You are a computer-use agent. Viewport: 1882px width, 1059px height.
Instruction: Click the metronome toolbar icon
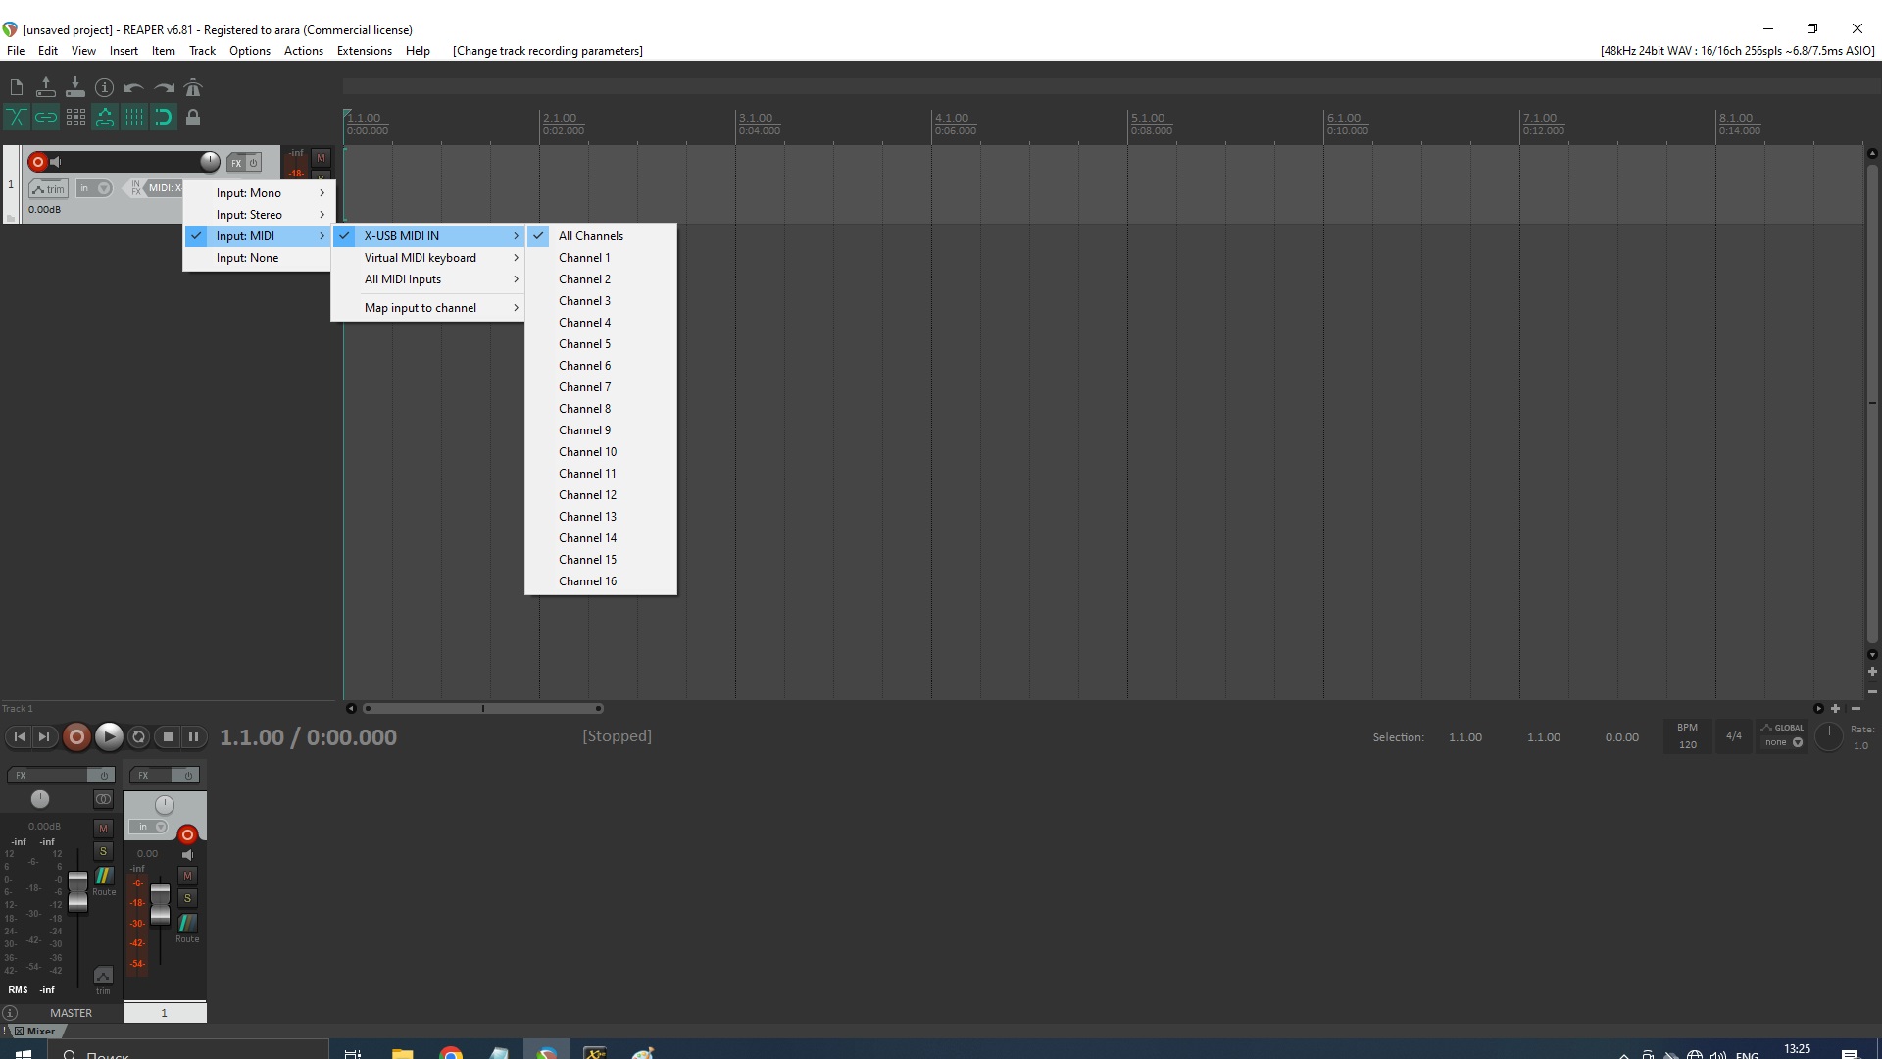[x=192, y=88]
